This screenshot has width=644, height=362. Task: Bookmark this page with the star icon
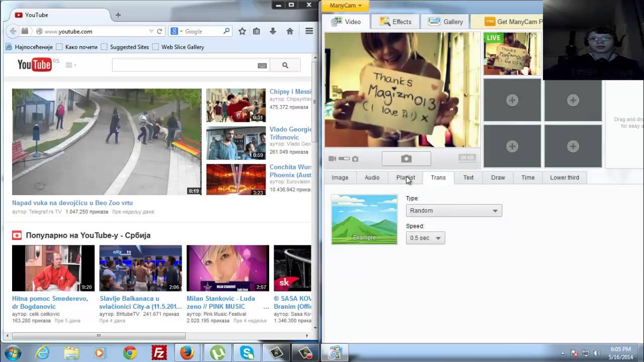pos(242,31)
